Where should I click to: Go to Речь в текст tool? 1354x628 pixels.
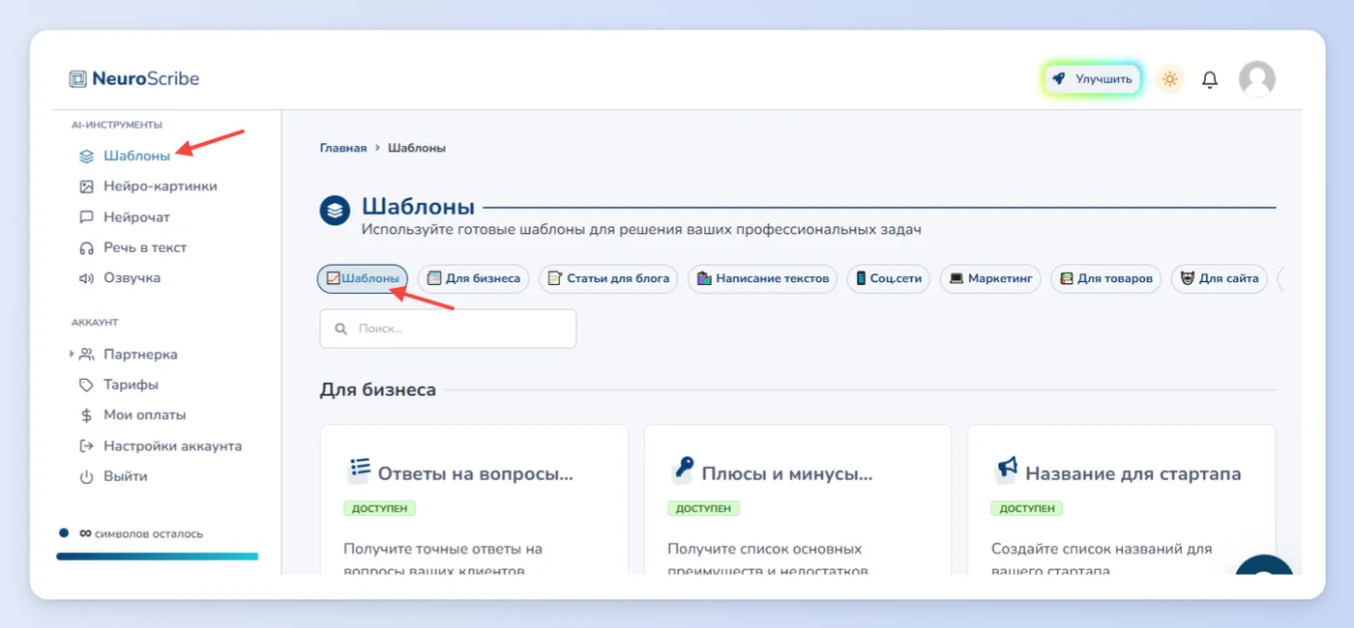[132, 247]
